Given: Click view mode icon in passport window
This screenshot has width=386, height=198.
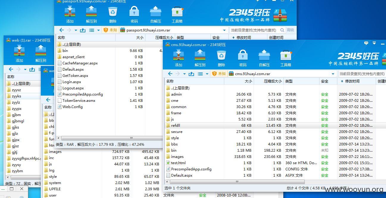Looking at the screenshot, I should 92,30.
